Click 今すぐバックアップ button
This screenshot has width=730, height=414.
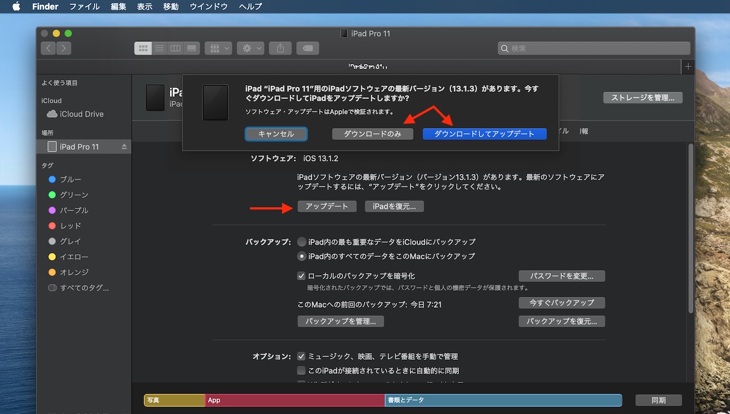(562, 303)
